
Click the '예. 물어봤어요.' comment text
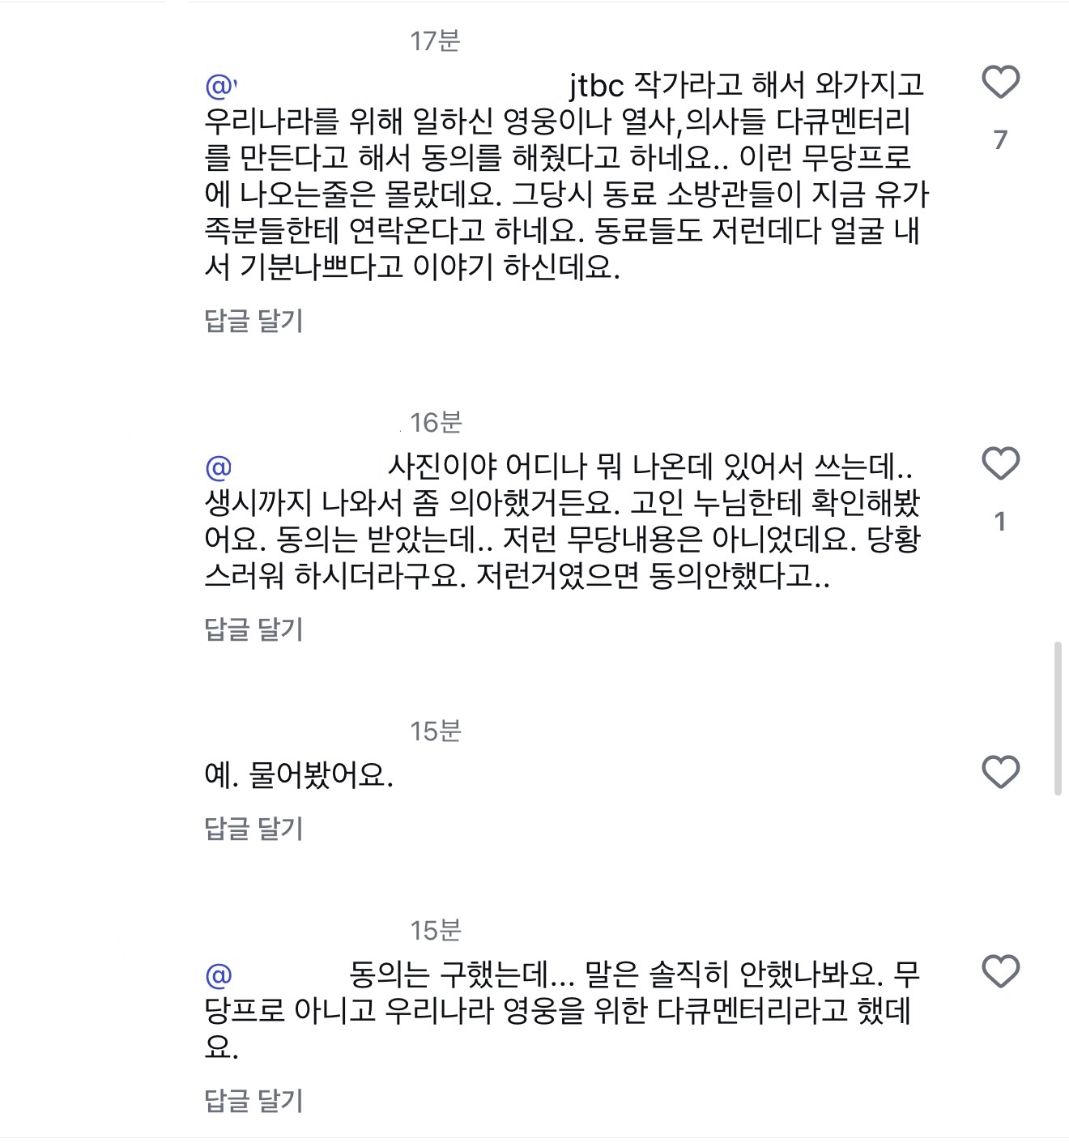click(x=299, y=776)
